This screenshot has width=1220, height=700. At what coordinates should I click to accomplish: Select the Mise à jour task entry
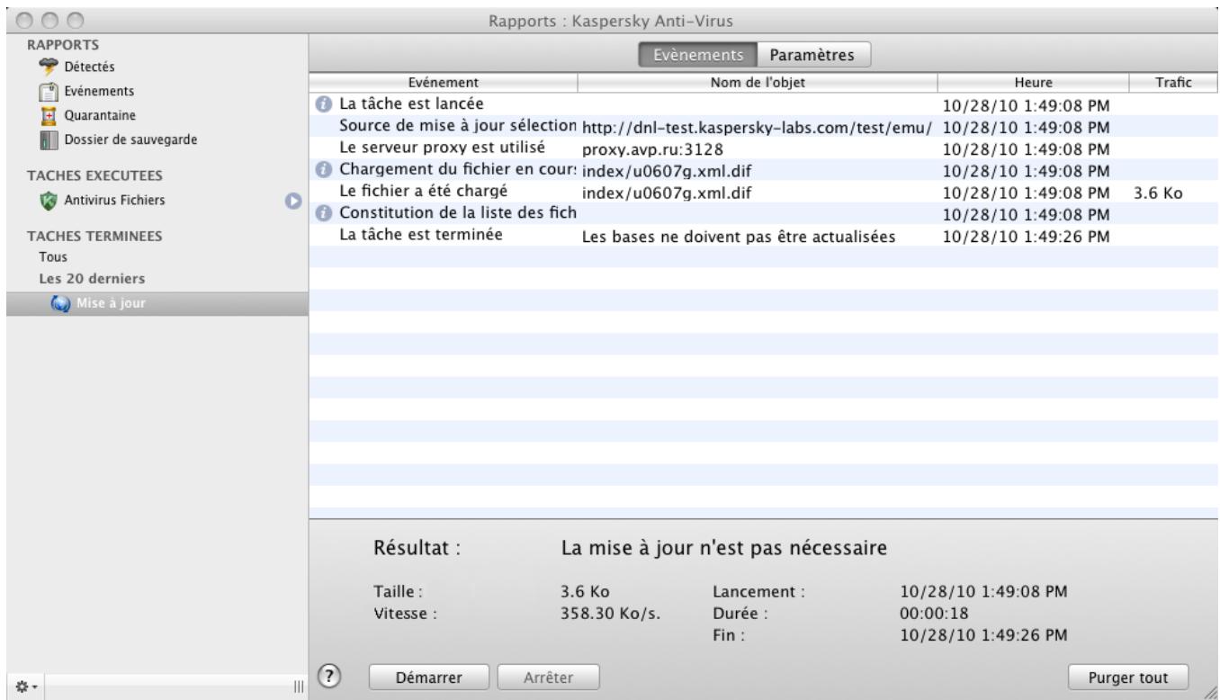156,303
